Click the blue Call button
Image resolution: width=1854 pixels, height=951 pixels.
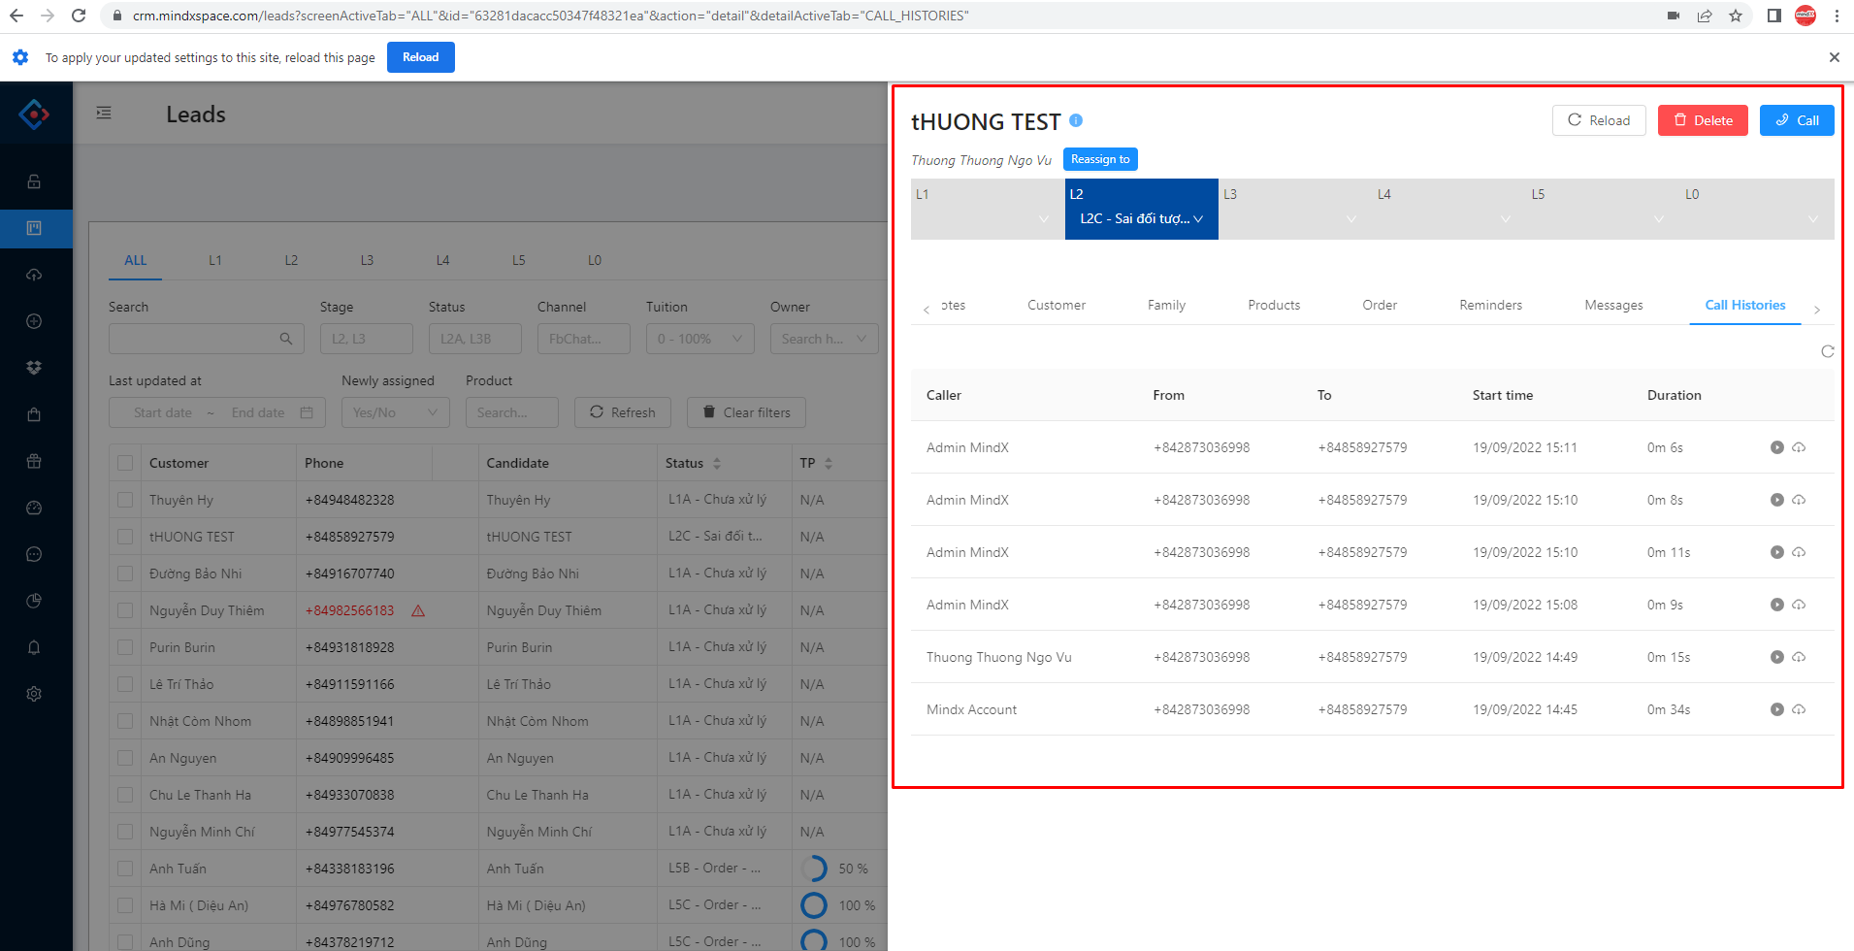(1796, 120)
